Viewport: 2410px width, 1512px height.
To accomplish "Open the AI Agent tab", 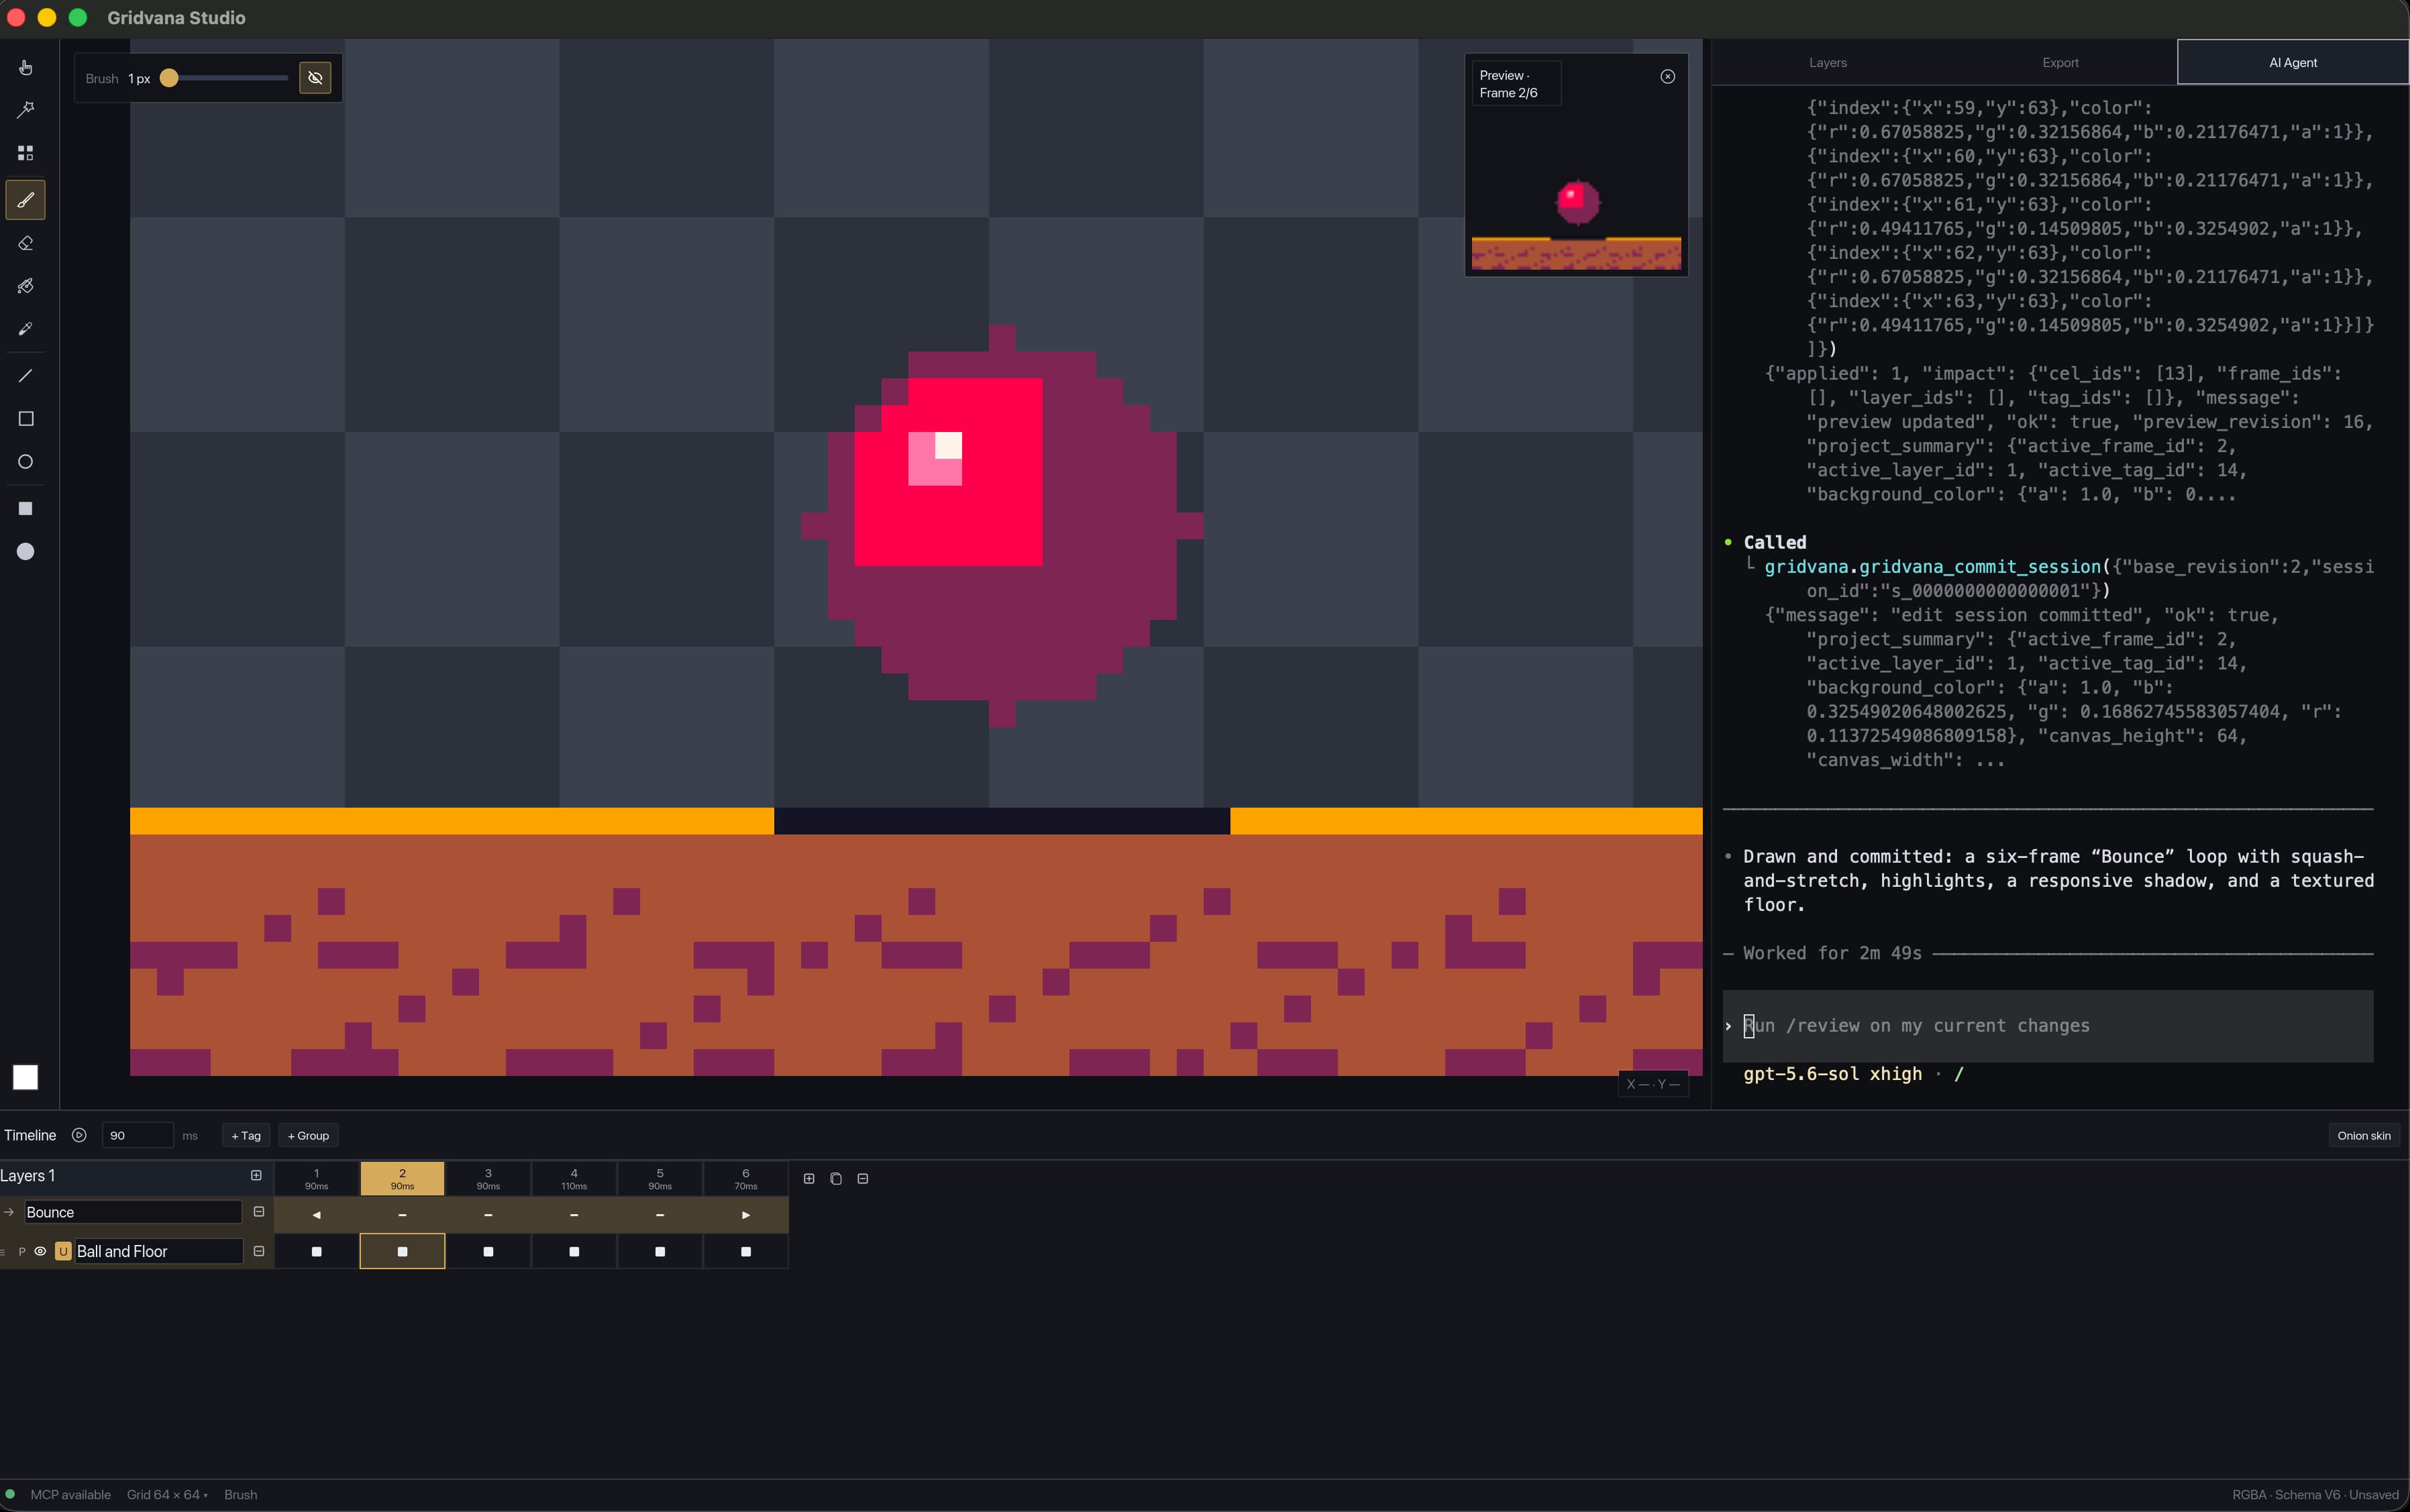I will [x=2292, y=63].
